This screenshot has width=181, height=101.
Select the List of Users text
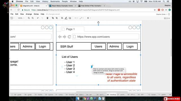[70, 57]
